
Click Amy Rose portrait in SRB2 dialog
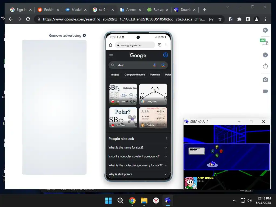tap(191, 183)
